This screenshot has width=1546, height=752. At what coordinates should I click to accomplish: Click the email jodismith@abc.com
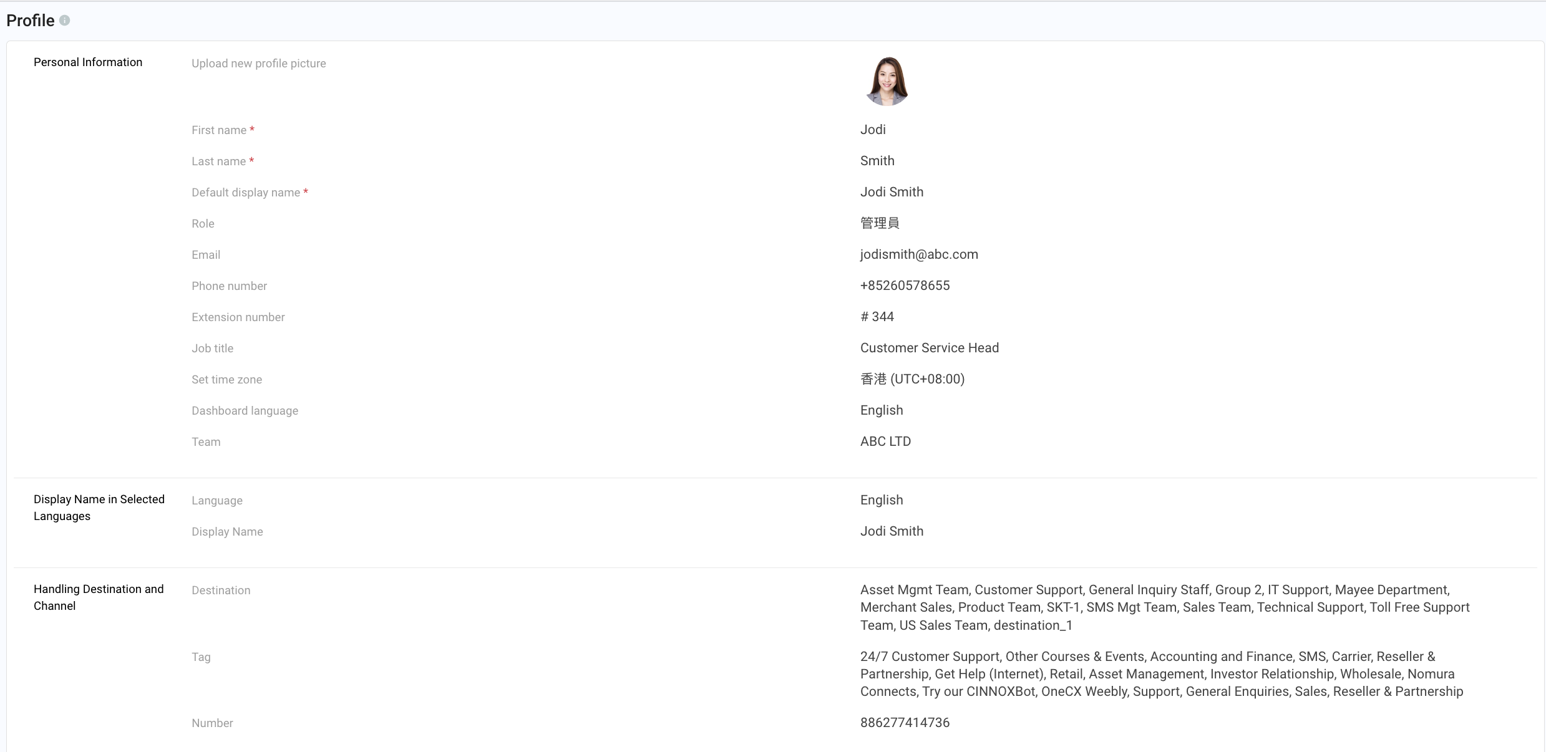click(919, 254)
